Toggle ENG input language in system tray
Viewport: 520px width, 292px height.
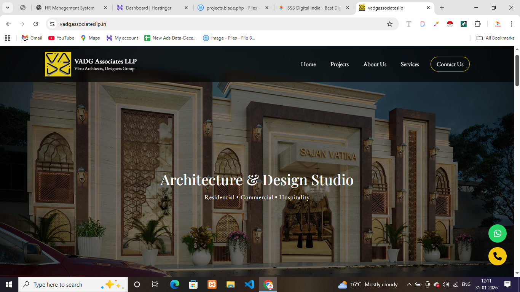(x=466, y=284)
